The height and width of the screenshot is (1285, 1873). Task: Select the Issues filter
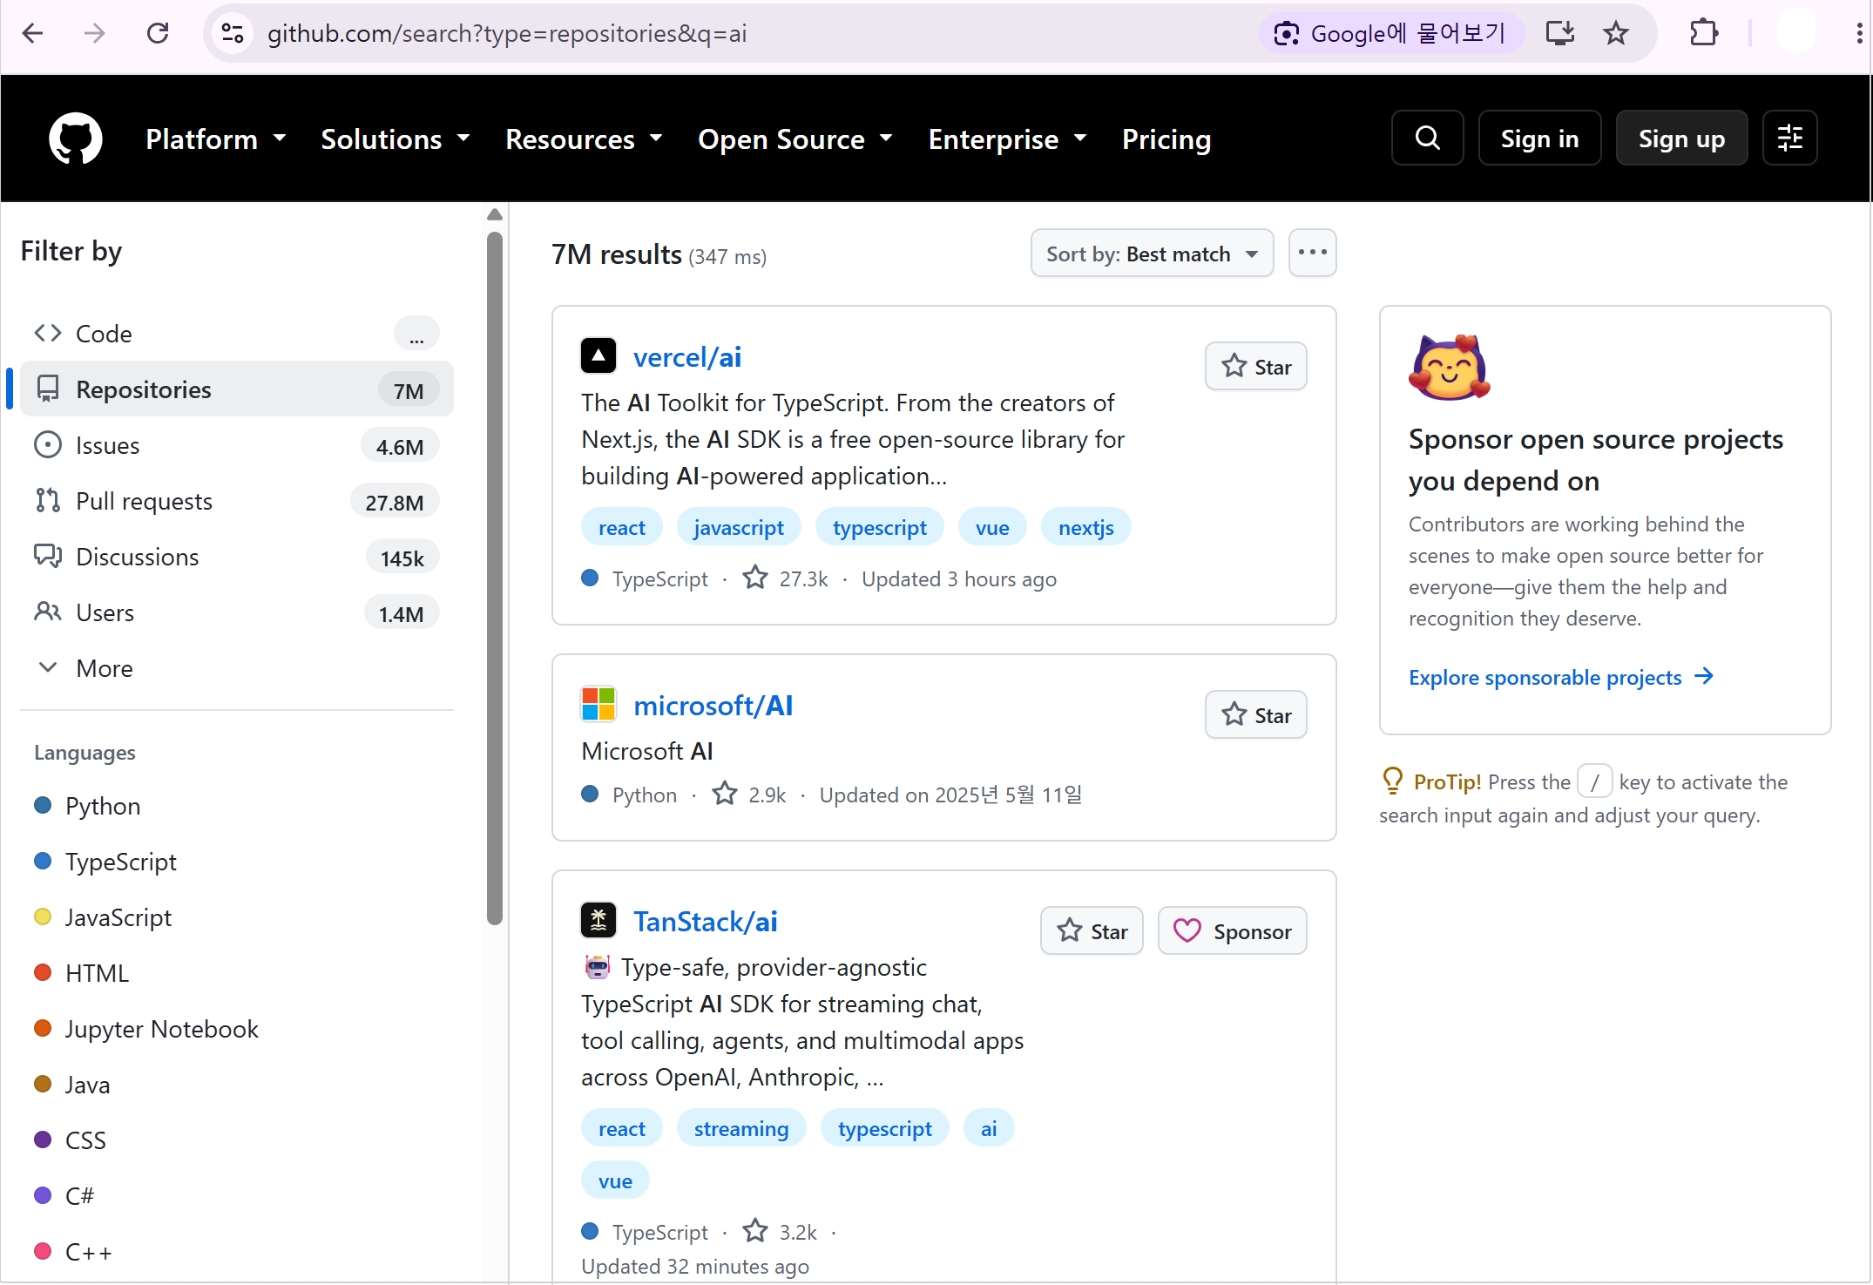[x=237, y=445]
